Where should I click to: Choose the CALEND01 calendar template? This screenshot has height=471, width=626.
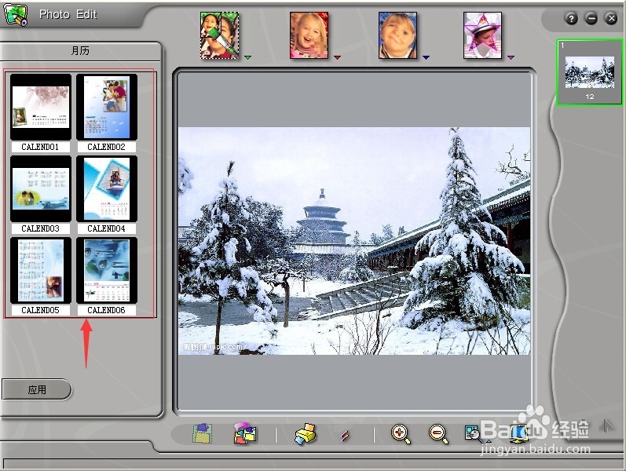click(x=41, y=107)
